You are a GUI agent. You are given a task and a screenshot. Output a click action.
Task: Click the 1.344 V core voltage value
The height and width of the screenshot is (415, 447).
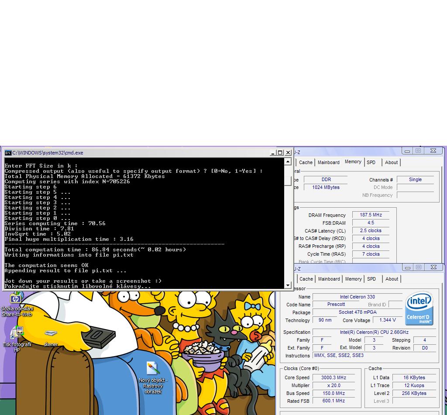tap(388, 320)
